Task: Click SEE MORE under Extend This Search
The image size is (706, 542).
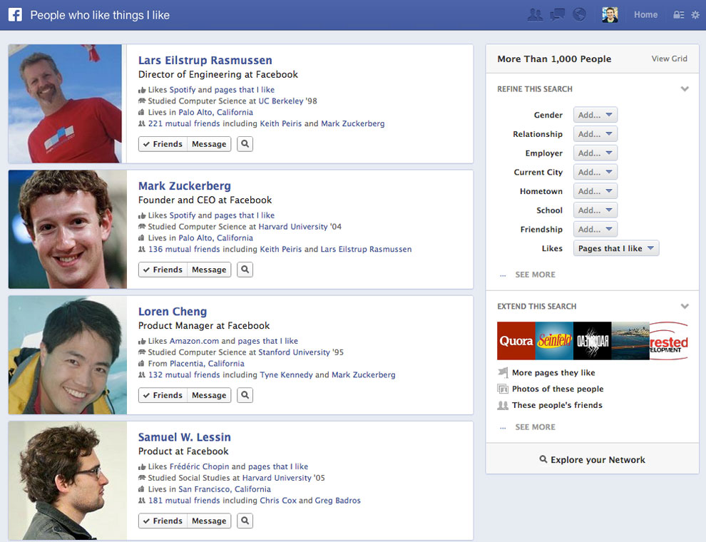Action: click(x=535, y=427)
